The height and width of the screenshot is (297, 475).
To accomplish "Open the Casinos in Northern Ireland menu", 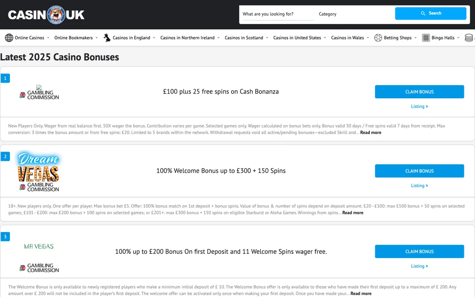I will coord(187,38).
